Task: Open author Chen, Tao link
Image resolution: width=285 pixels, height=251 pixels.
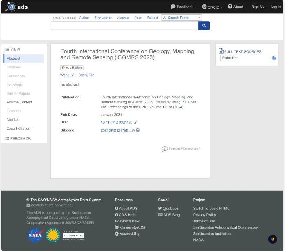Action: coord(86,75)
